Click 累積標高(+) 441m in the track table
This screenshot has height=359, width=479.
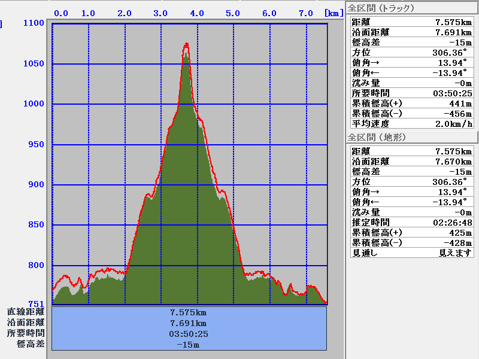(x=411, y=104)
